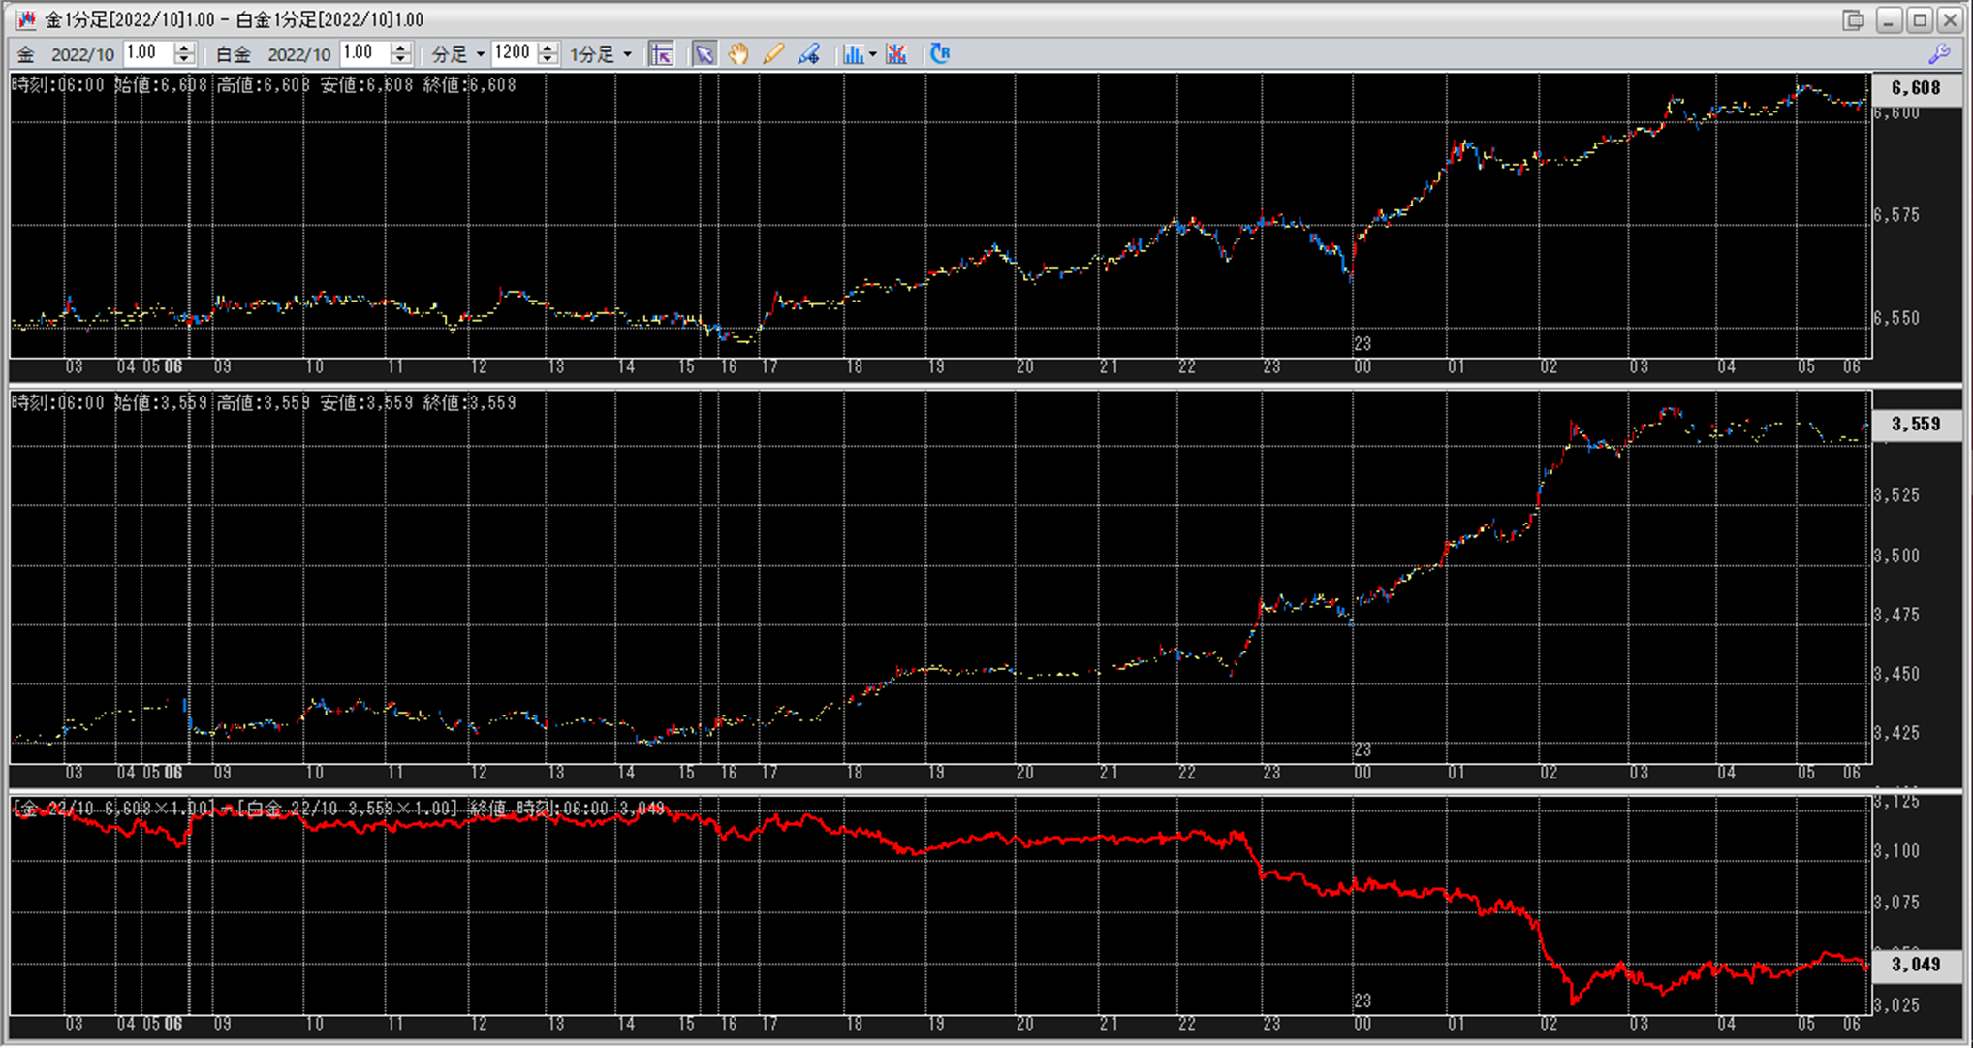
Task: Decrease platinum multiplier with down stepper
Action: click(x=400, y=60)
